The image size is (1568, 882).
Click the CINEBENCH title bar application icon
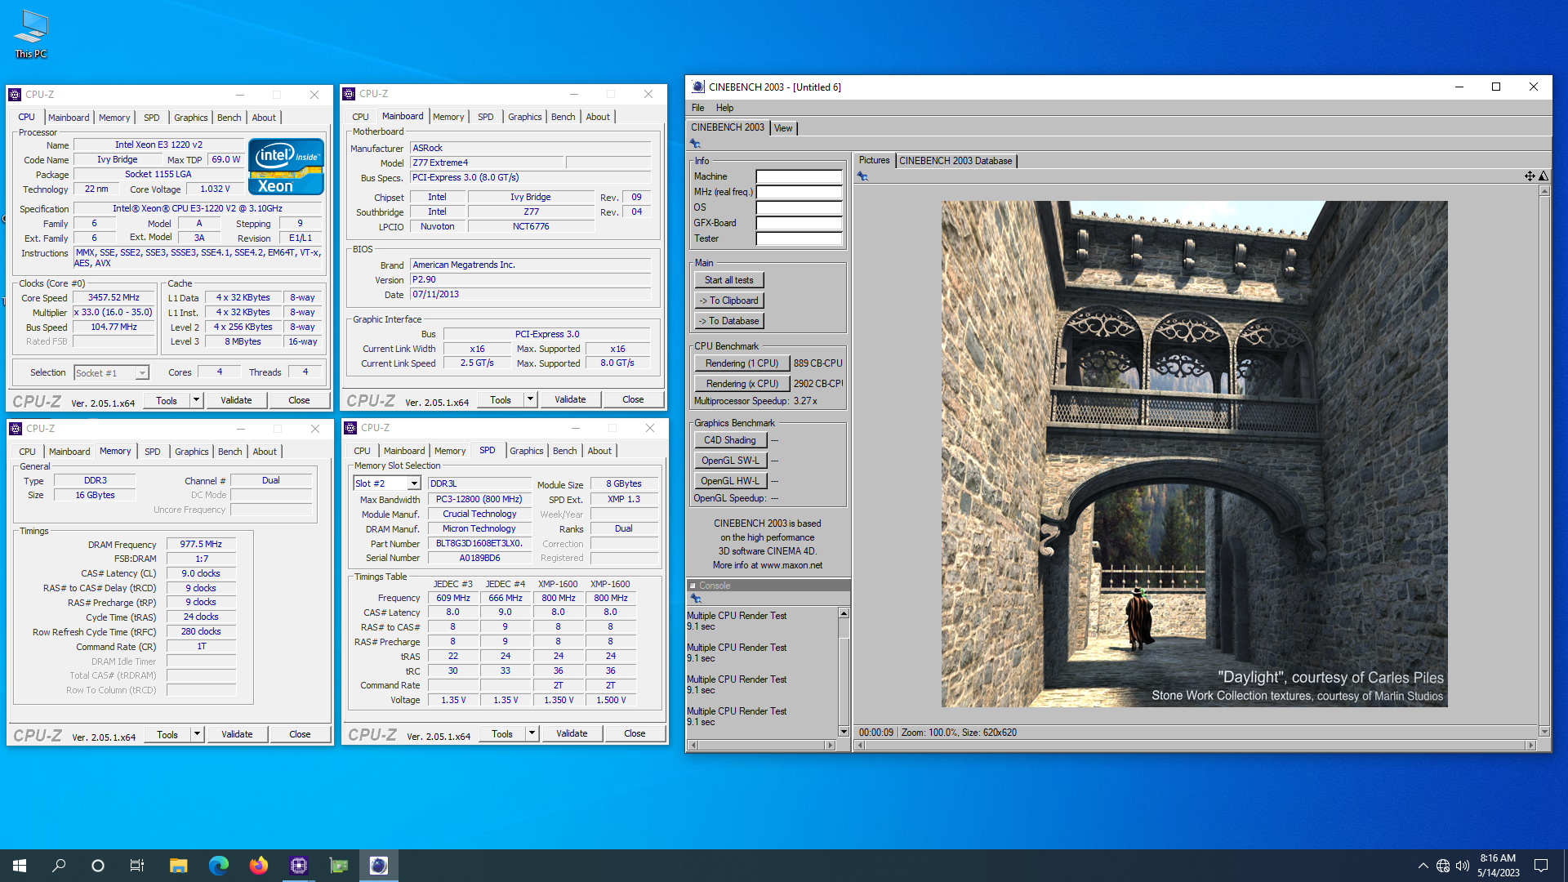coord(697,87)
